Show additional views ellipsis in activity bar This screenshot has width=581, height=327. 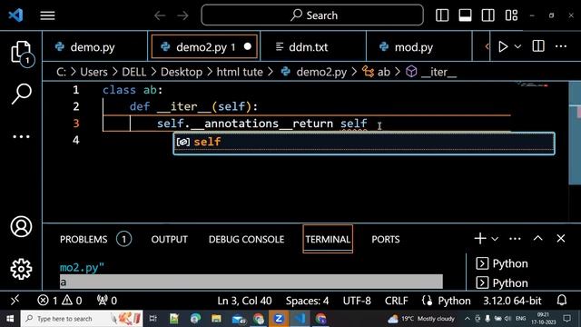point(21,136)
